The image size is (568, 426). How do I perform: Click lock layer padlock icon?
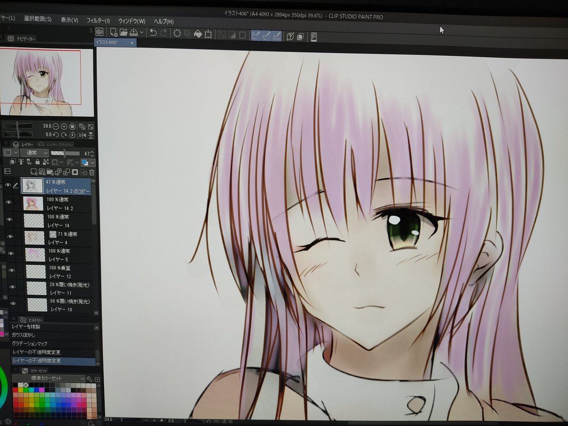coord(37,161)
